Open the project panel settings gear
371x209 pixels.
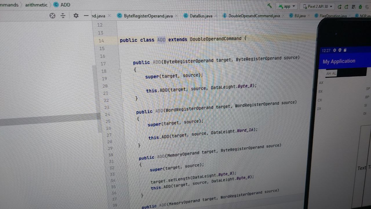(76, 16)
